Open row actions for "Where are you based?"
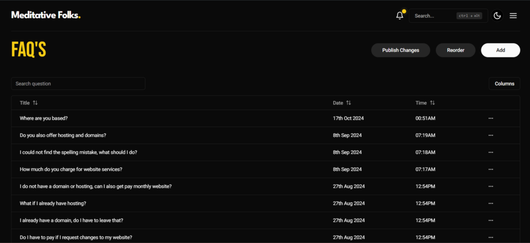This screenshot has width=530, height=243. coord(491,118)
